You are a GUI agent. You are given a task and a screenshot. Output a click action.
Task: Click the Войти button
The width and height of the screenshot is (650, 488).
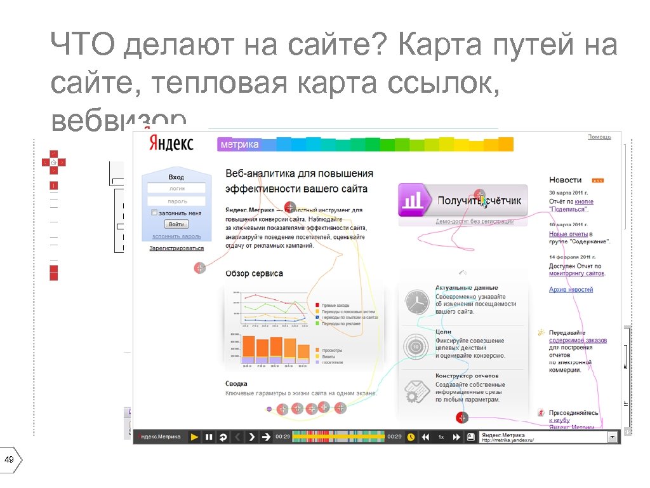point(176,224)
